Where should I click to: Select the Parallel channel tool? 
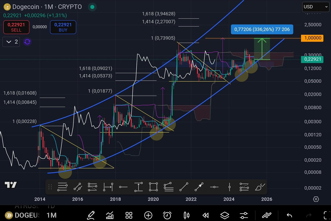click(78, 187)
